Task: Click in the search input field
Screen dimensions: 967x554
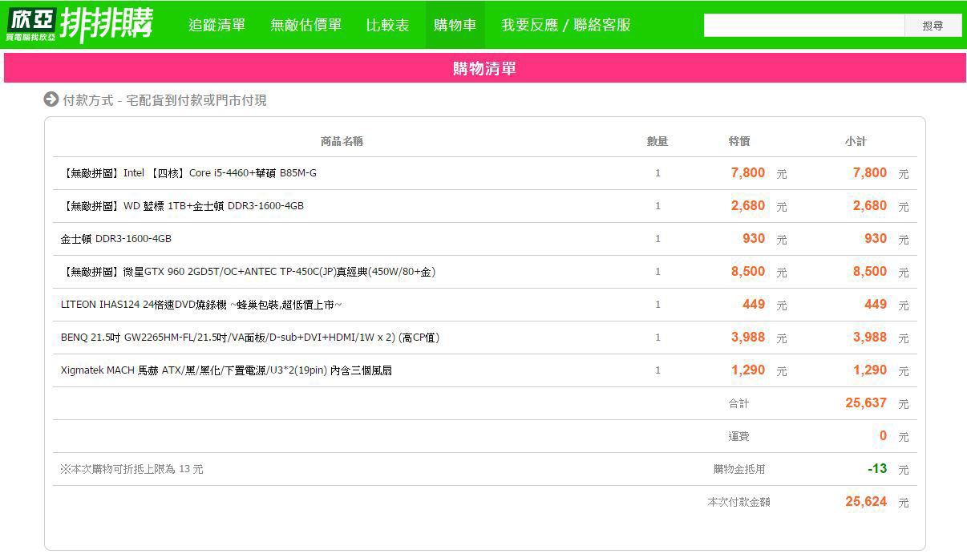Action: click(804, 26)
